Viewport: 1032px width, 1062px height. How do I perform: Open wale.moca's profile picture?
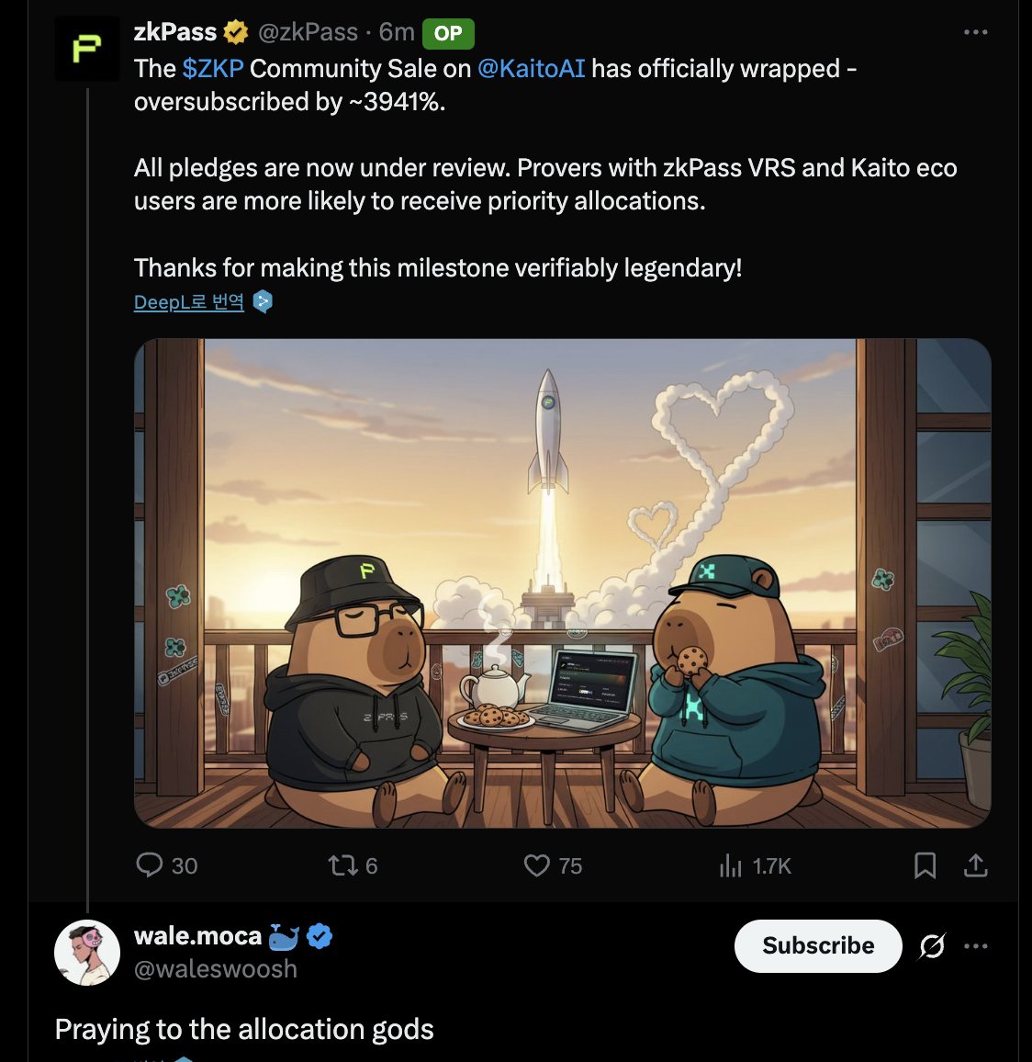(87, 953)
